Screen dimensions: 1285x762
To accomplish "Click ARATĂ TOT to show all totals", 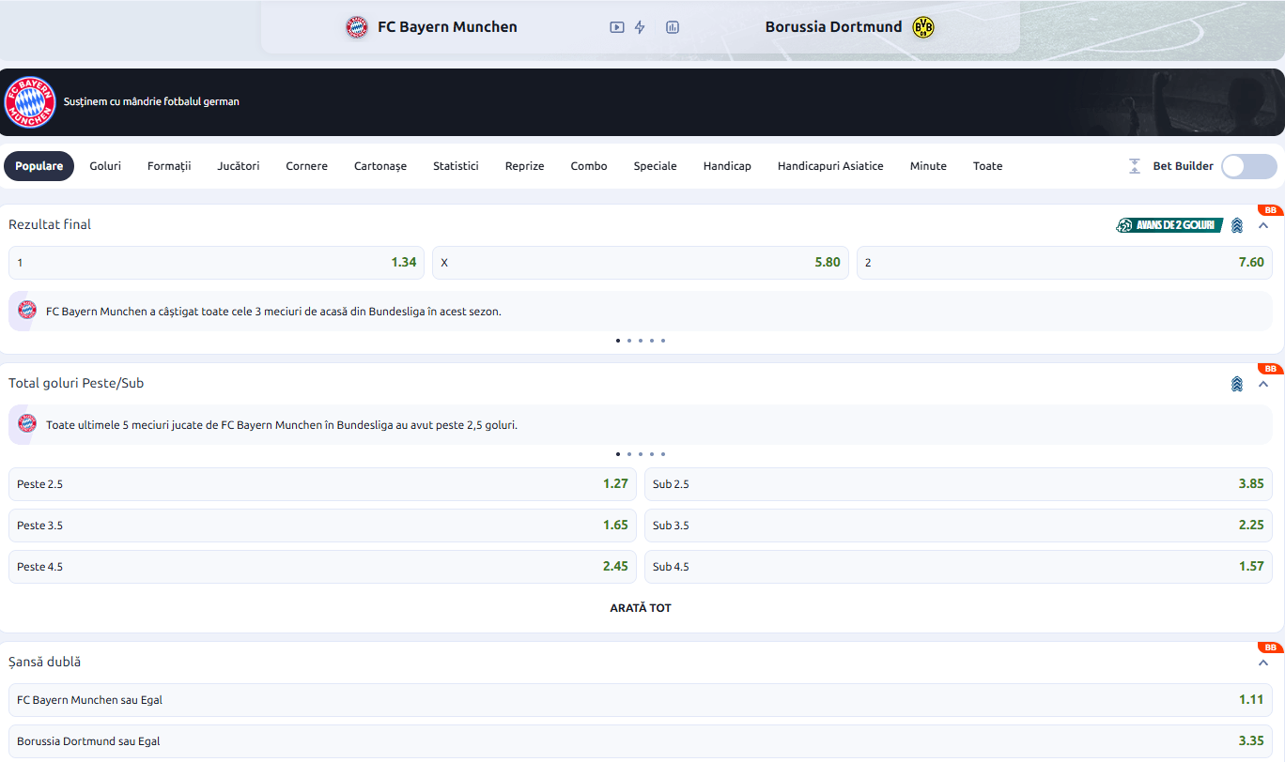I will pyautogui.click(x=641, y=608).
